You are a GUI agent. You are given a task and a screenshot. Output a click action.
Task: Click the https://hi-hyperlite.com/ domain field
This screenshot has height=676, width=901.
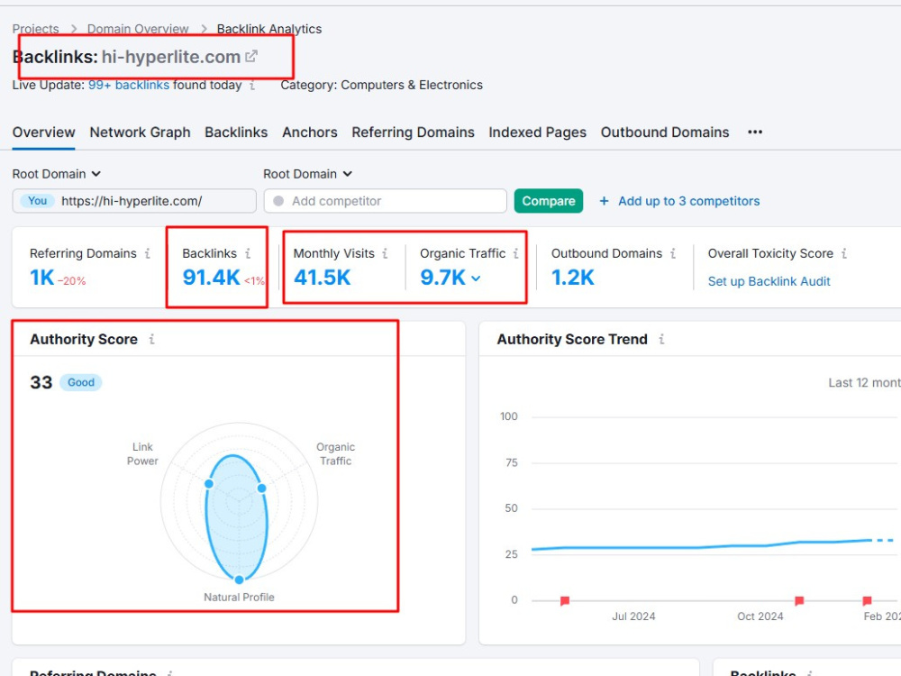(134, 201)
